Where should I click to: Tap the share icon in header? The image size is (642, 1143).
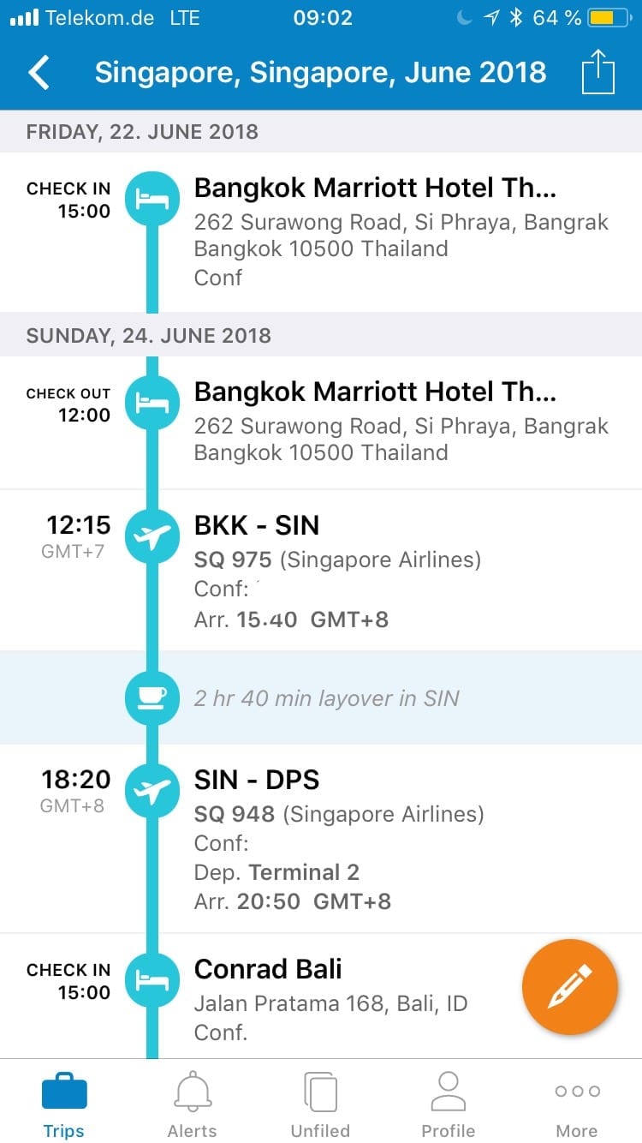pos(598,73)
